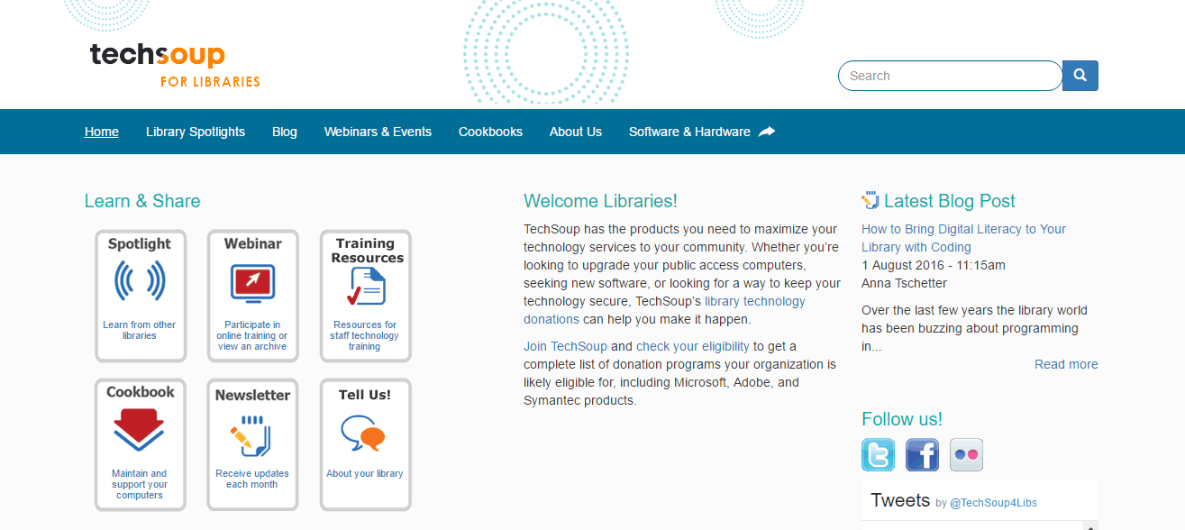Open the Facebook icon under Follow us
The height and width of the screenshot is (530, 1185).
922,454
